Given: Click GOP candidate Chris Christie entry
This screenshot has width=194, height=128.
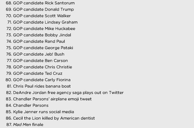Looking at the screenshot, I should pos(39,67).
